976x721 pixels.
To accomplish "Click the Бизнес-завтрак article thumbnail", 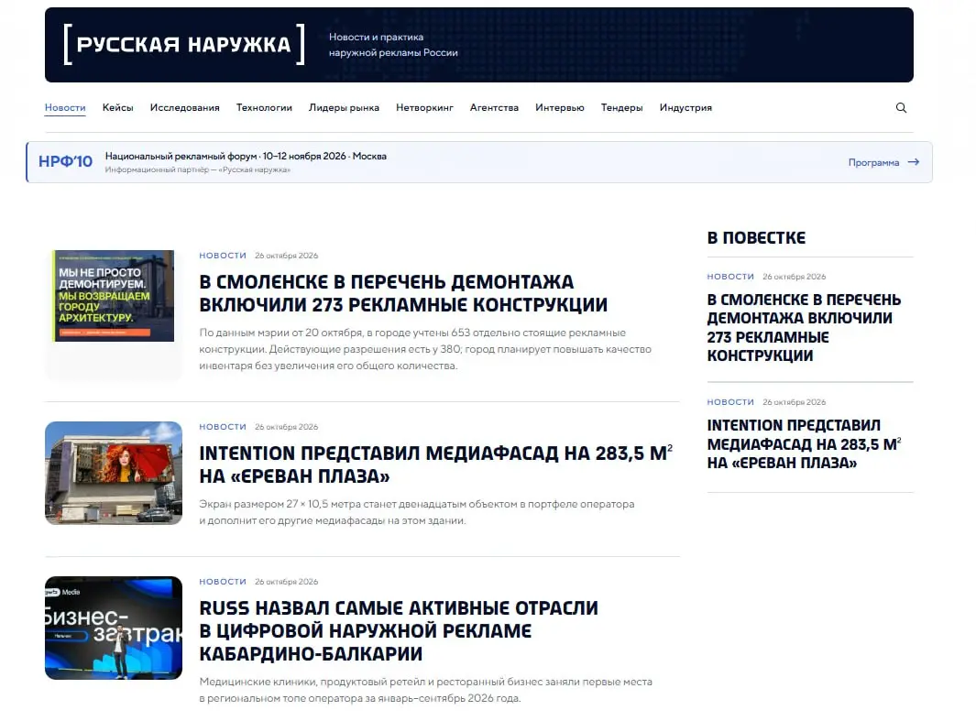I will tap(114, 628).
